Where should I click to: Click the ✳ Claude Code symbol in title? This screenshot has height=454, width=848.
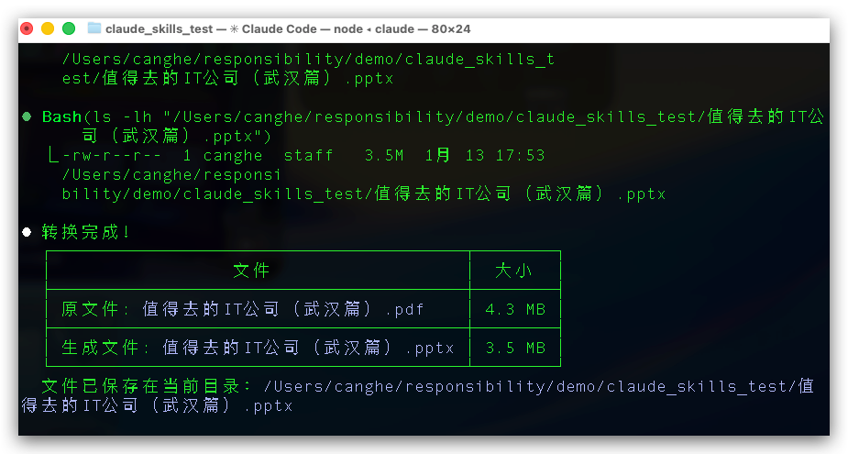tap(234, 29)
